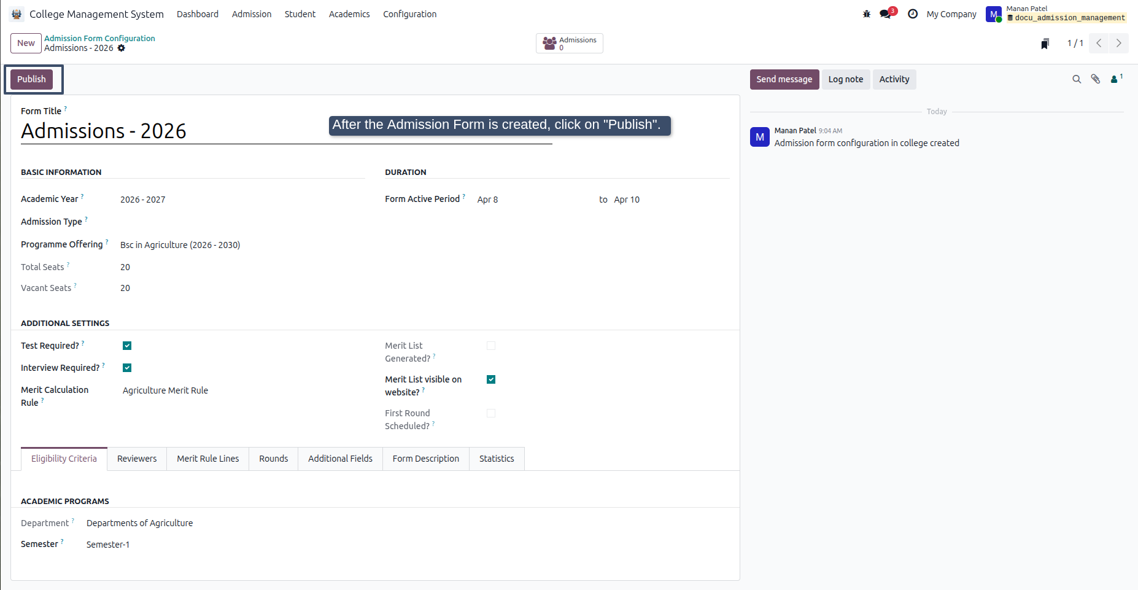
Task: Edit the Form Title input field
Action: [x=286, y=131]
